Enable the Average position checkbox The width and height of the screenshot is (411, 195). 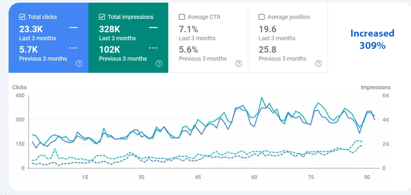[x=261, y=17]
